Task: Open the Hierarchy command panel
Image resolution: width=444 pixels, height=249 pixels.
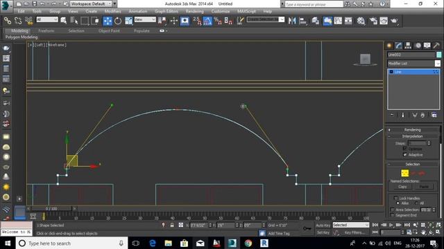Action: click(x=408, y=46)
